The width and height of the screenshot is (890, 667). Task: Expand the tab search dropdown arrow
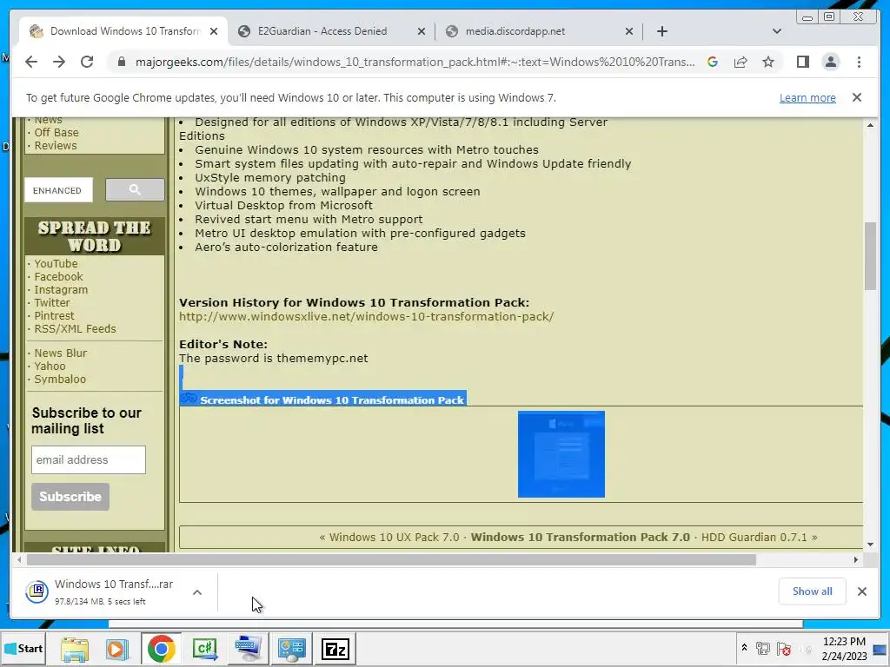pos(776,31)
